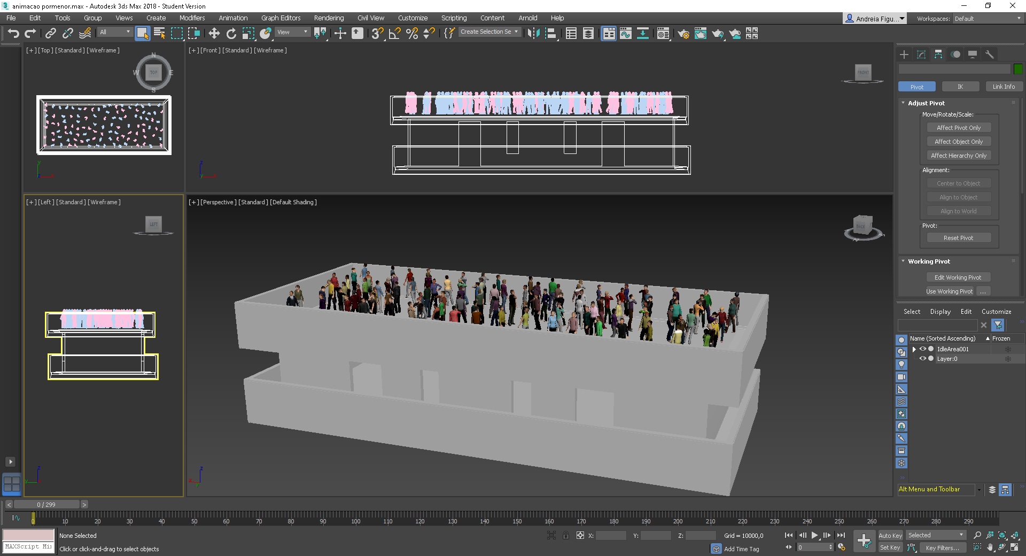Toggle Window/Crossing selection mode
The width and height of the screenshot is (1026, 556).
click(x=193, y=34)
